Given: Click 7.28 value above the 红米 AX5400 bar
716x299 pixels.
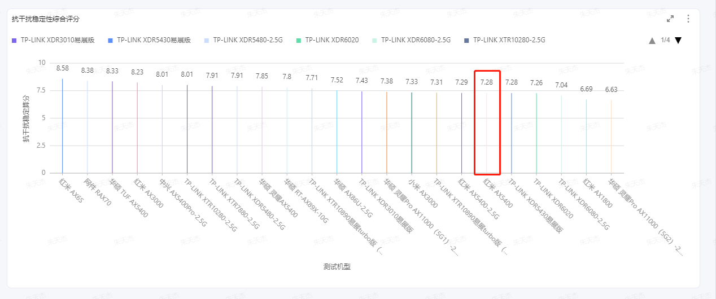Looking at the screenshot, I should coord(486,82).
